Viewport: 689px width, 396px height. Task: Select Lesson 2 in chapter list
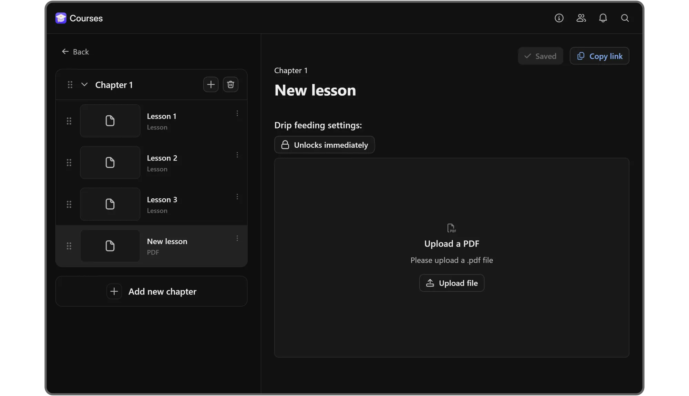(162, 163)
